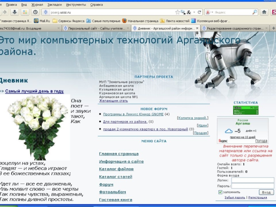Open the history clock icon
Image resolution: width=276 pixels, height=207 pixels.
pos(36,12)
